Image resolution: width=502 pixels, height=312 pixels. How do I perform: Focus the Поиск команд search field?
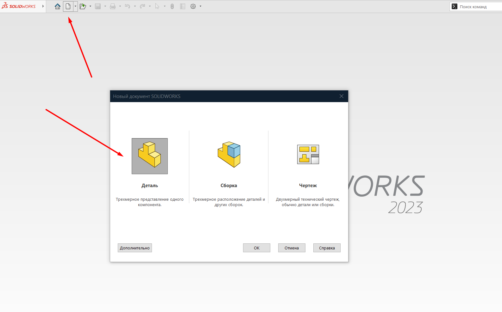click(476, 7)
